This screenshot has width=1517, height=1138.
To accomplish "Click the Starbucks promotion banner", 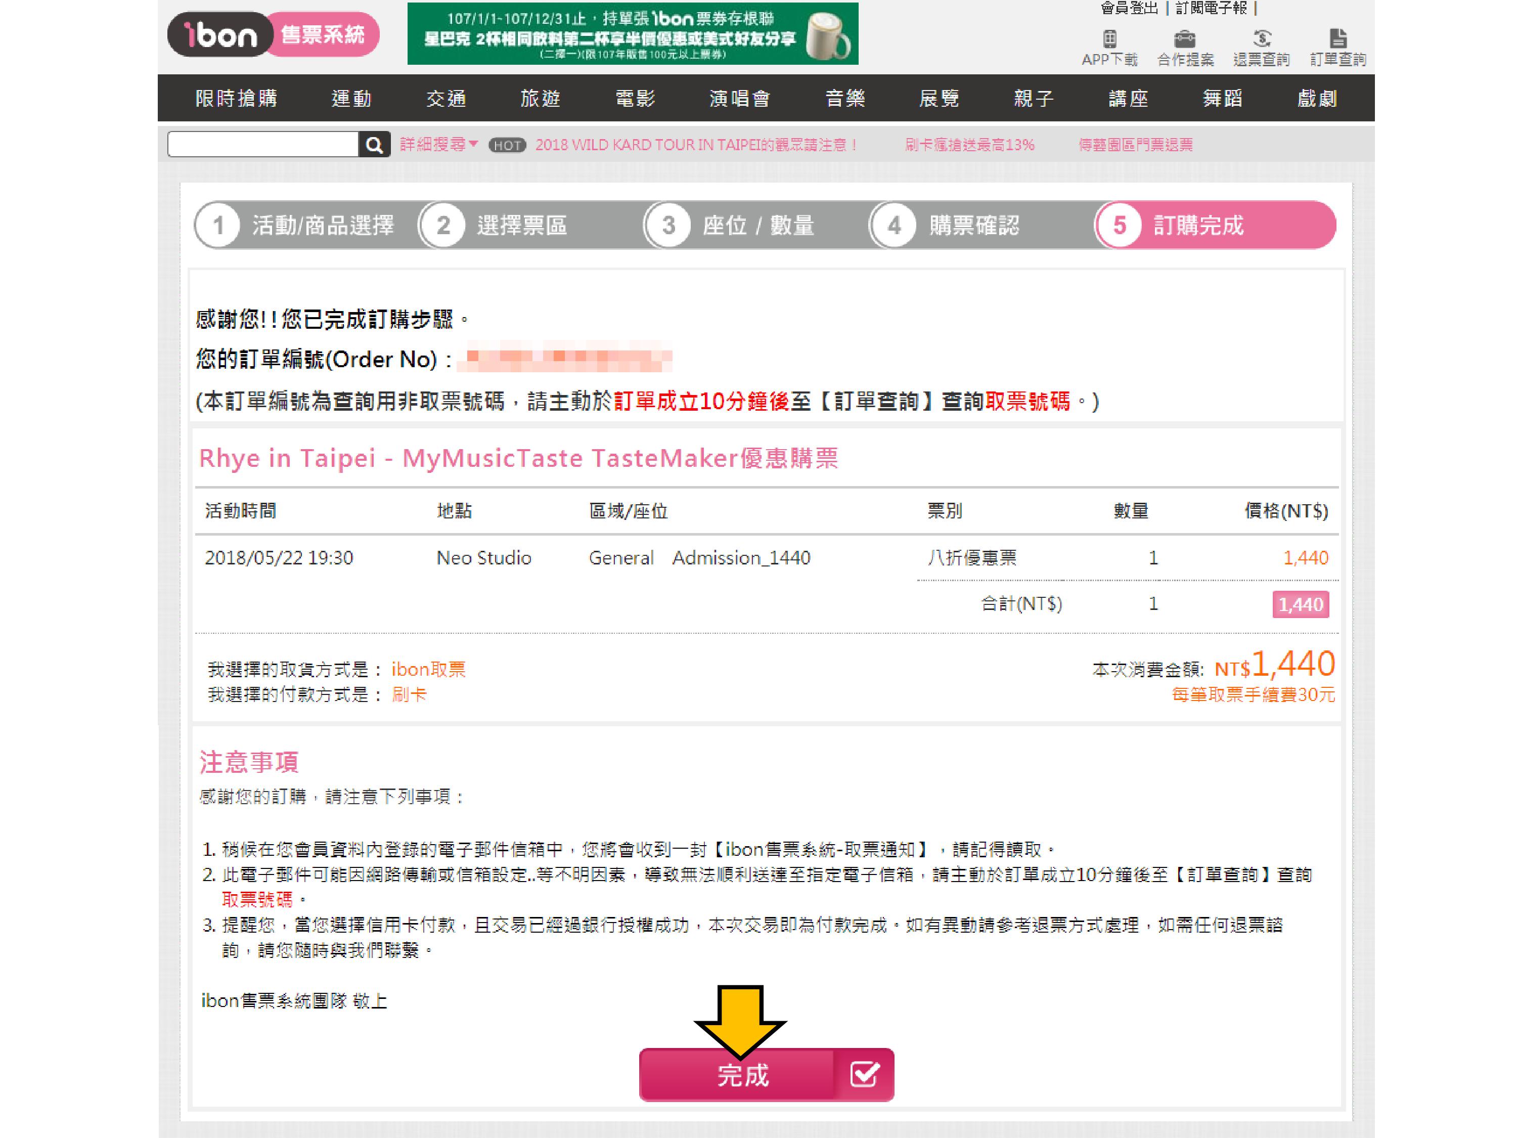I will point(632,33).
